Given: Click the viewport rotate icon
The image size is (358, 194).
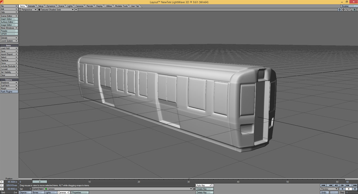Looking at the screenshot, I should coord(347,10).
